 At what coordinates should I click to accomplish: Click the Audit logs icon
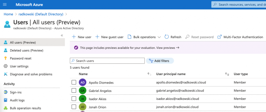click(x=6, y=100)
